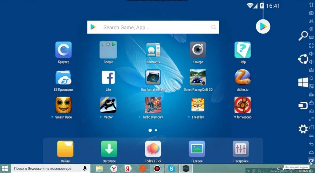This screenshot has width=315, height=173.
Task: Click the APK install sidebar icon
Action: tap(311, 70)
